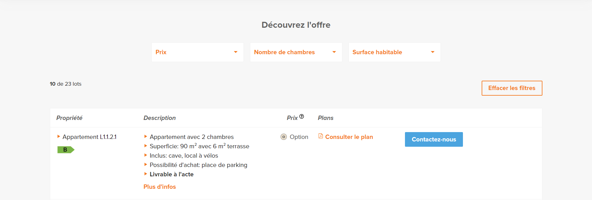Screen dimensions: 592x200
Task: Click the Description column header
Action: (x=160, y=118)
